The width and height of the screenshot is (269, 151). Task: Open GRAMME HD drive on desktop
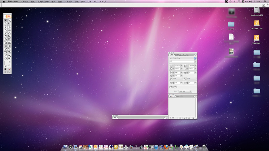coord(257,24)
